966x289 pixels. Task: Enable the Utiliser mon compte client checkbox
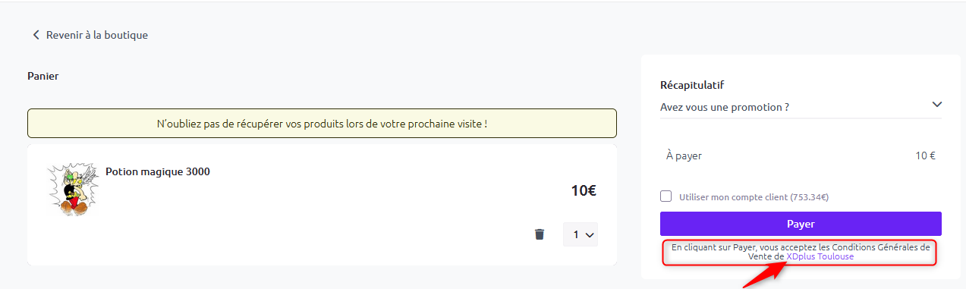[666, 196]
